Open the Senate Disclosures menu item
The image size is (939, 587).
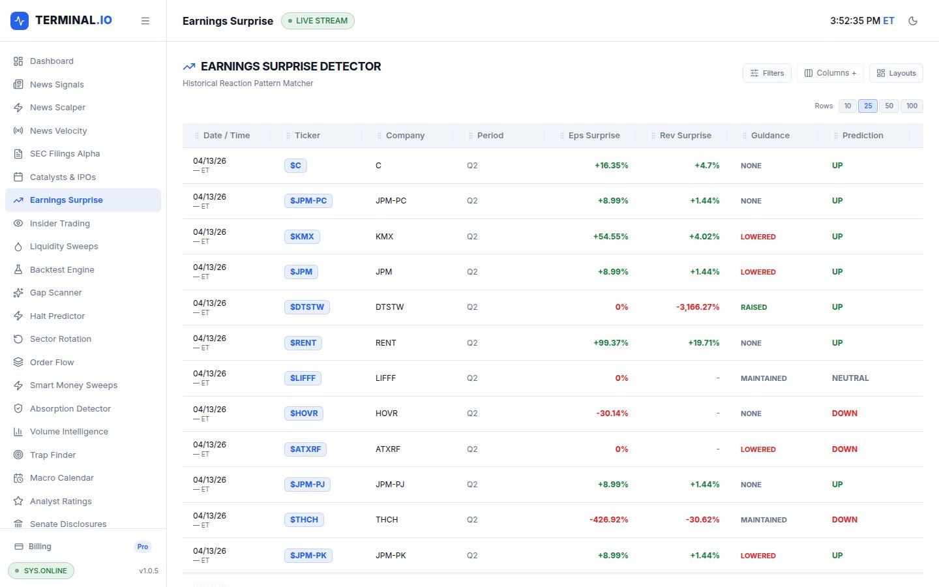click(83, 524)
